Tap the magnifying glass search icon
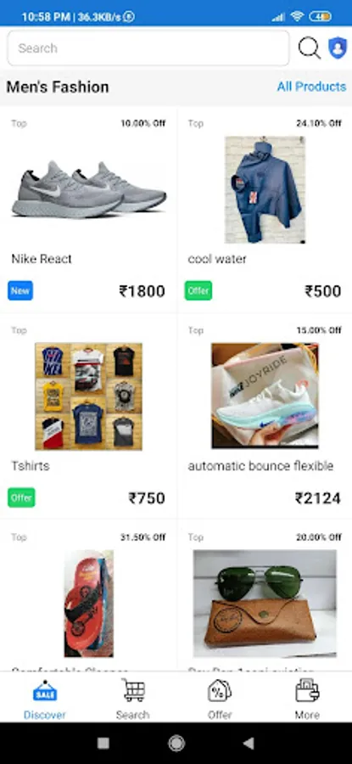The image size is (352, 764). click(x=310, y=48)
